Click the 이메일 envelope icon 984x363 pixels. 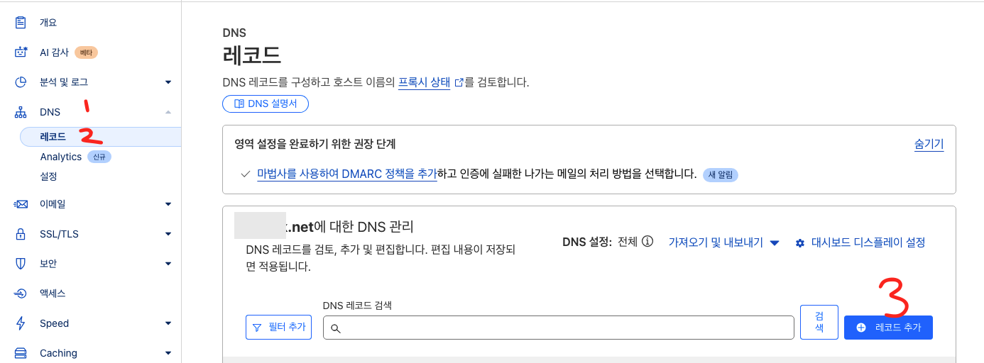(21, 204)
